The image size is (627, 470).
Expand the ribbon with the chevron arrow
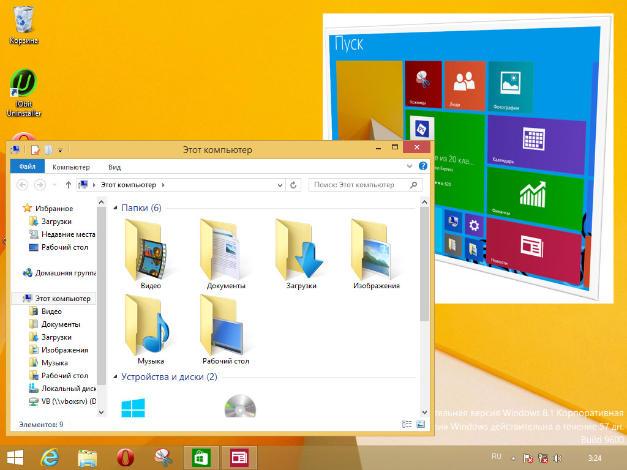click(409, 166)
